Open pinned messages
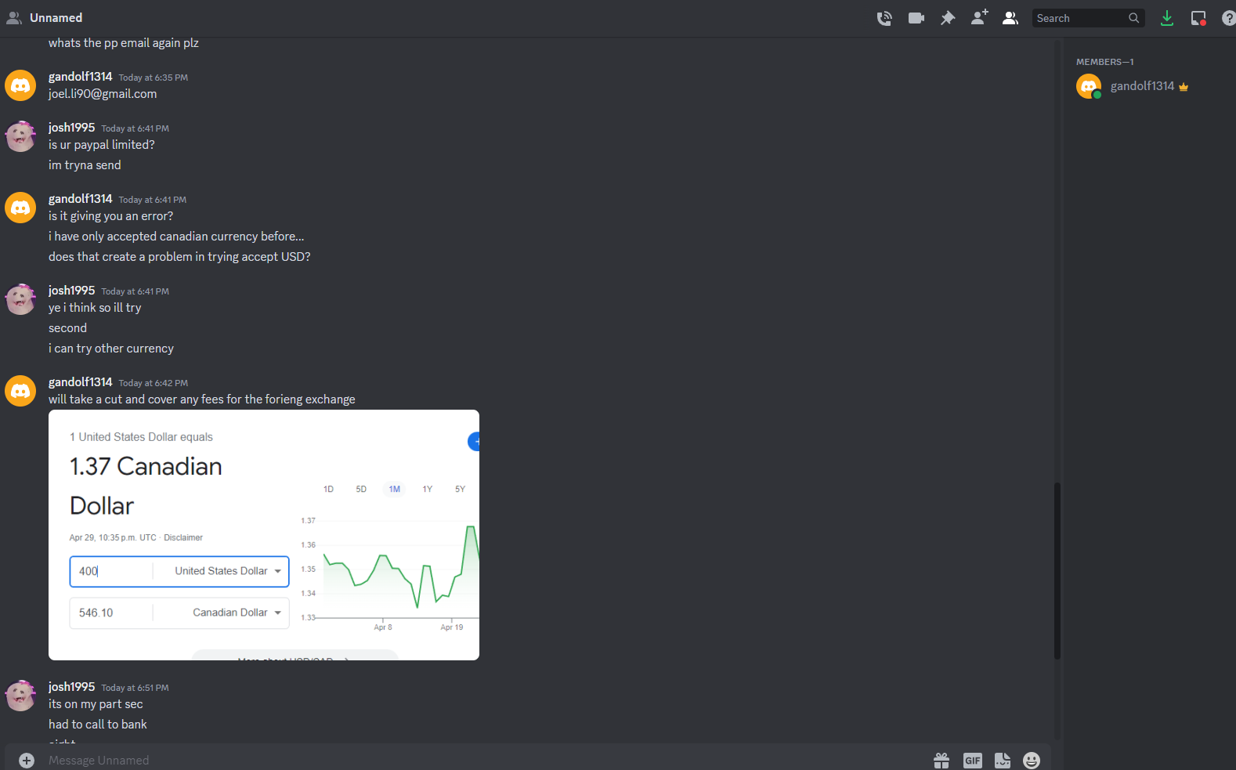 (x=948, y=18)
